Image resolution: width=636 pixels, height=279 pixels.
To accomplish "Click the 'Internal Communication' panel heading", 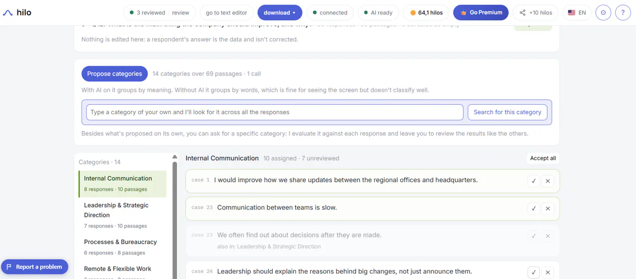I will click(x=222, y=158).
